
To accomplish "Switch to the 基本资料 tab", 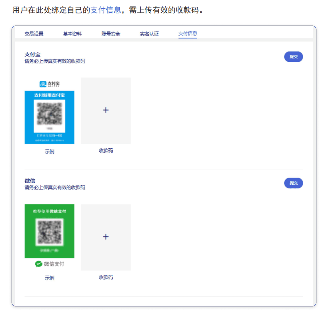I will point(72,34).
